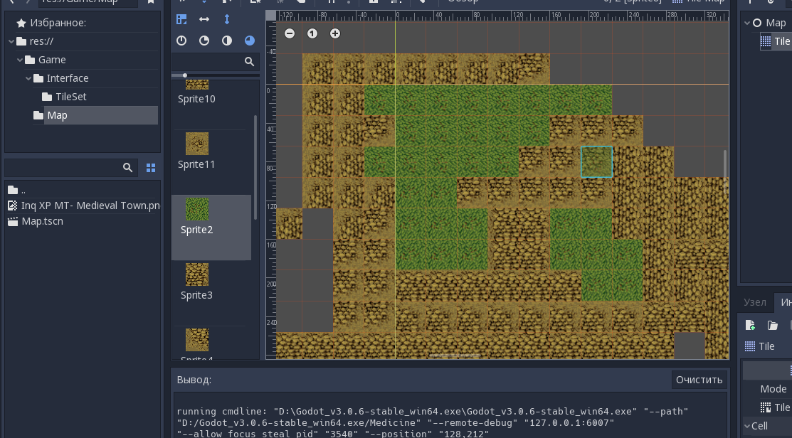This screenshot has width=792, height=438.
Task: Collapse the Game folder
Action: pos(20,60)
